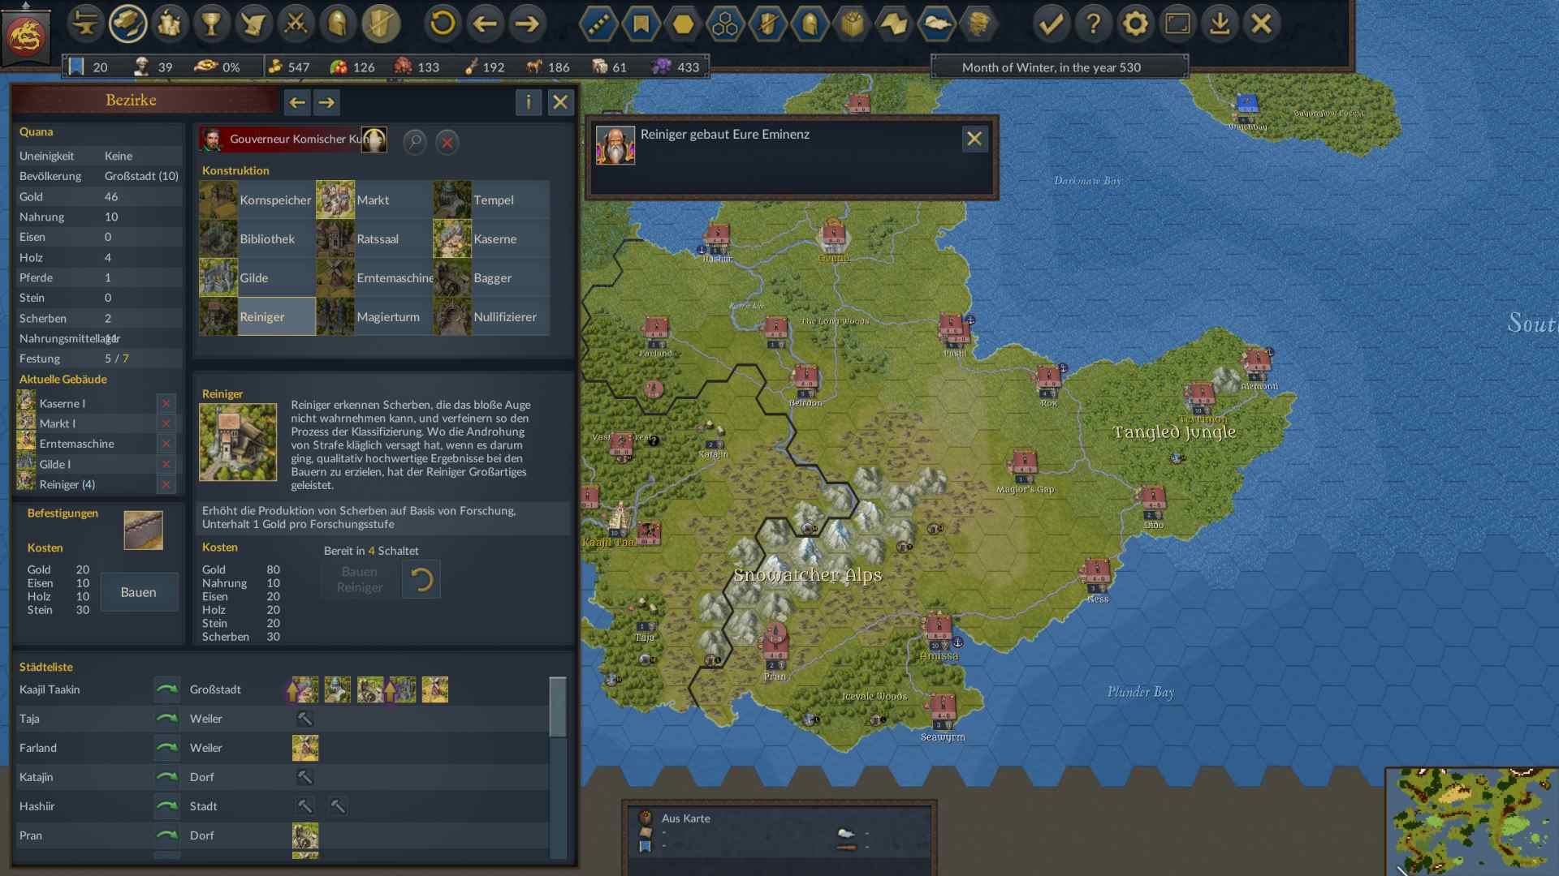This screenshot has height=876, width=1559.
Task: Select Kornspeicher construction option
Action: point(257,200)
